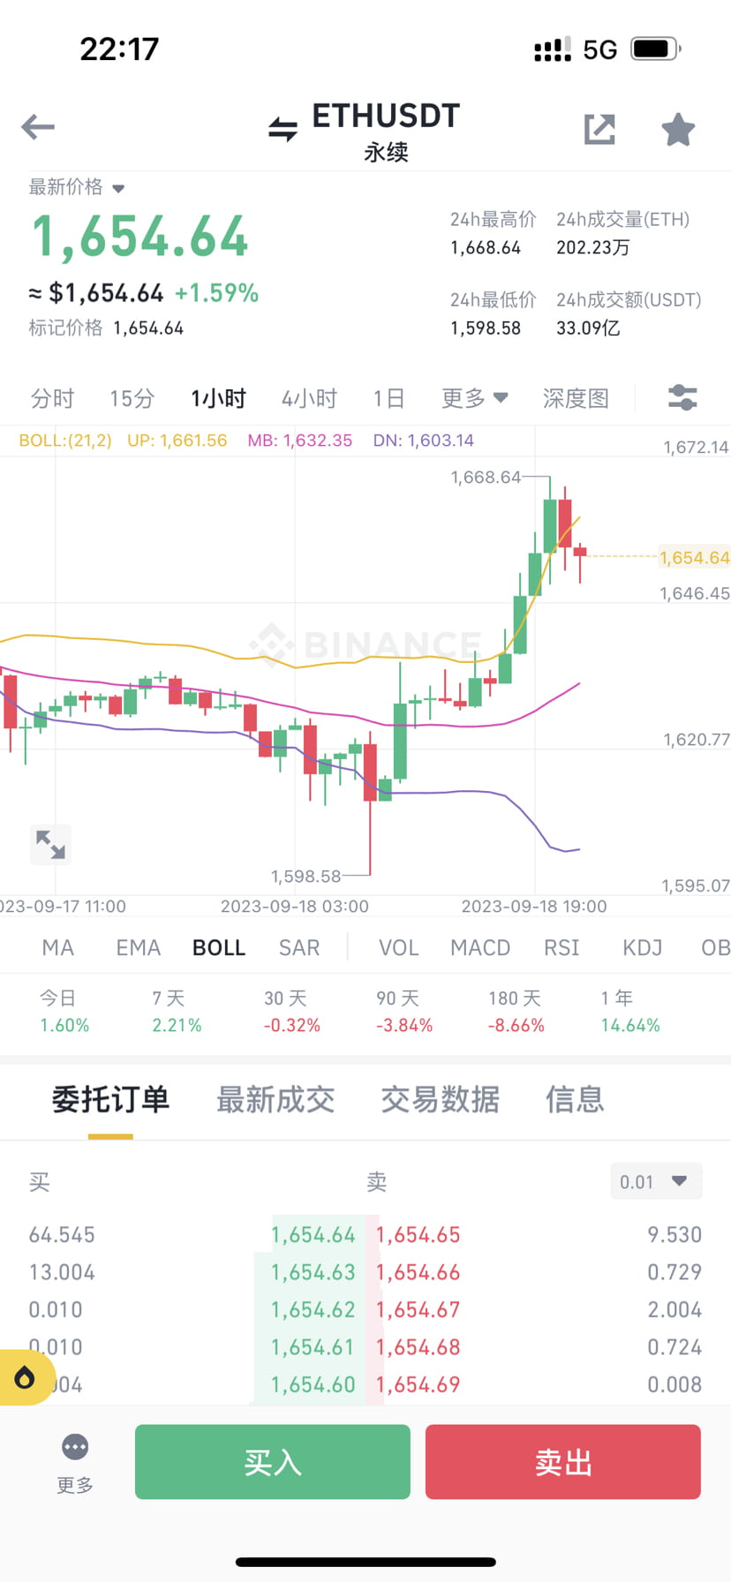The width and height of the screenshot is (731, 1582).
Task: Switch to 深度图 depth chart
Action: (576, 398)
